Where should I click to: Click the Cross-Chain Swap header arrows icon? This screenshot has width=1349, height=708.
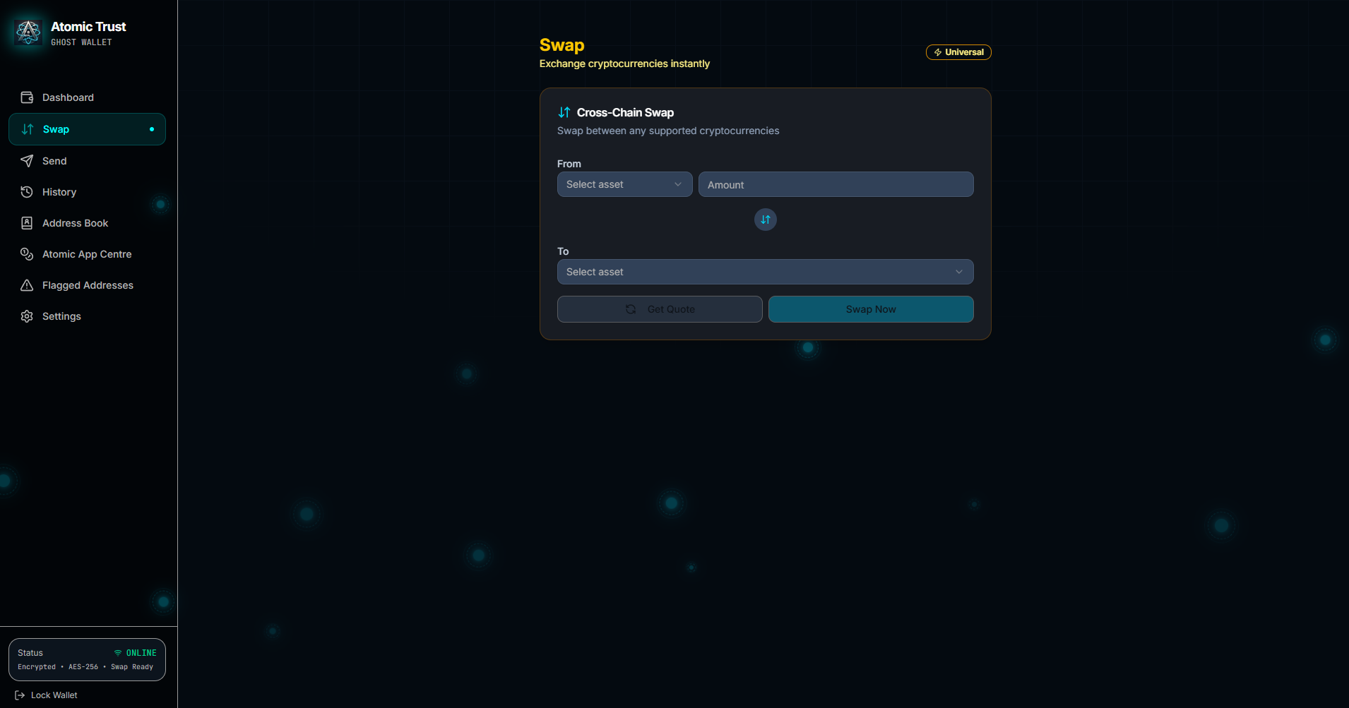pos(564,112)
